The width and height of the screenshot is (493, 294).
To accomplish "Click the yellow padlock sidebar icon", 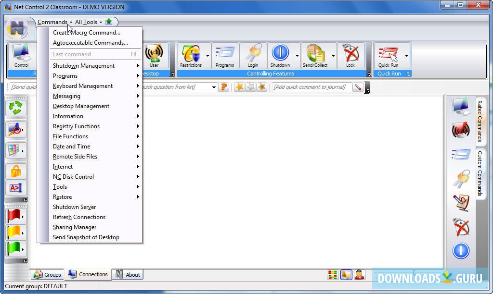I will click(16, 171).
